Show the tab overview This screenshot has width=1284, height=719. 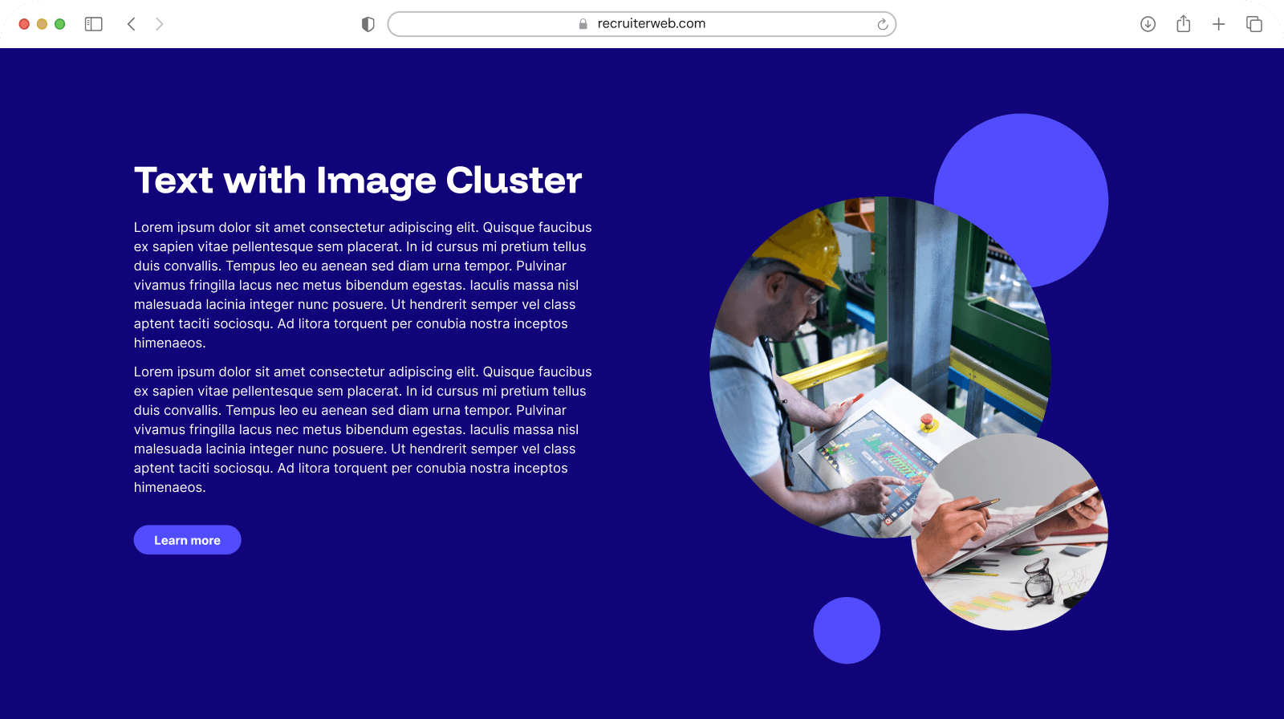tap(1254, 24)
